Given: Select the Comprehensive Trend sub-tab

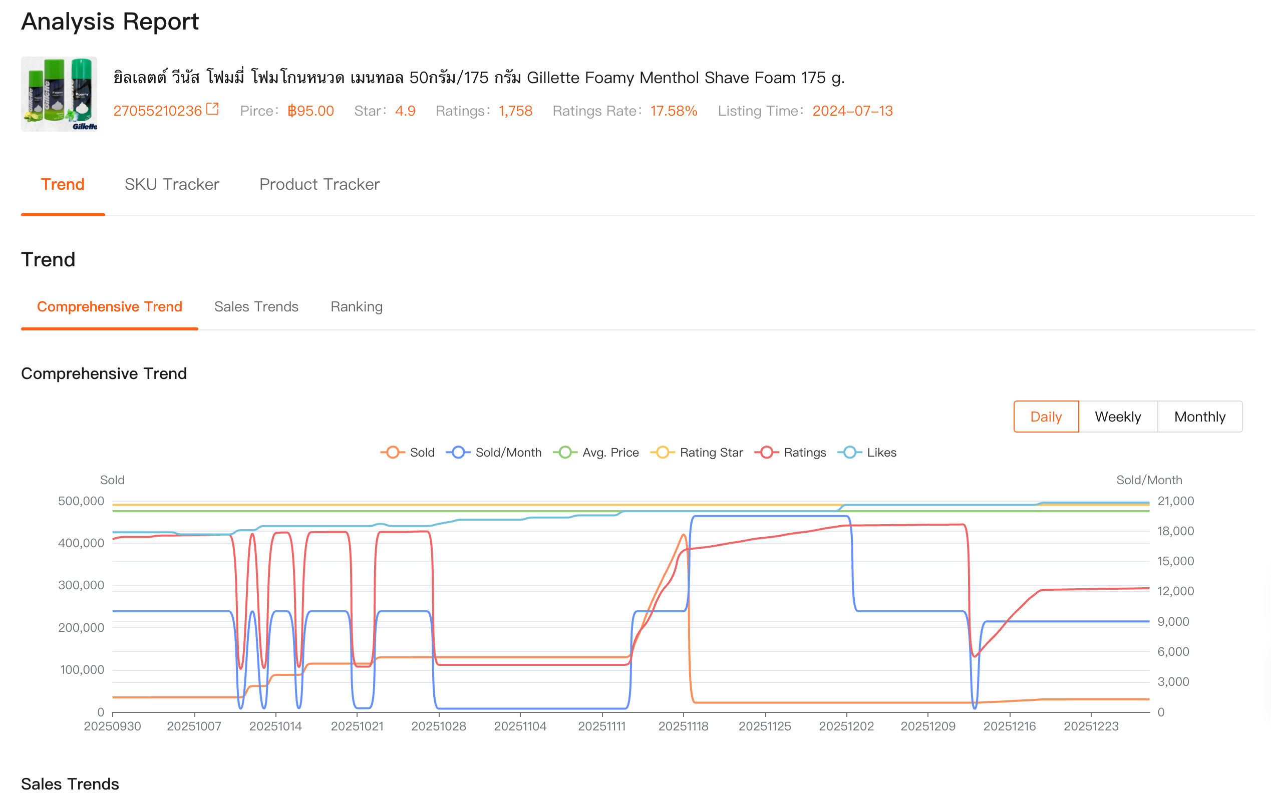Looking at the screenshot, I should pyautogui.click(x=109, y=307).
